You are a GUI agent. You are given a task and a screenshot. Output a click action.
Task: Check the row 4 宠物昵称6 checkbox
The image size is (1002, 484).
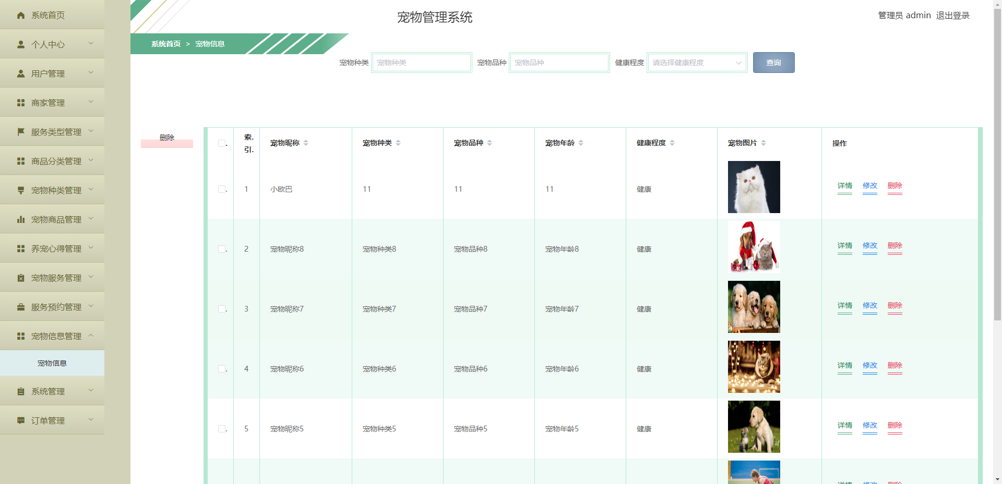point(222,369)
